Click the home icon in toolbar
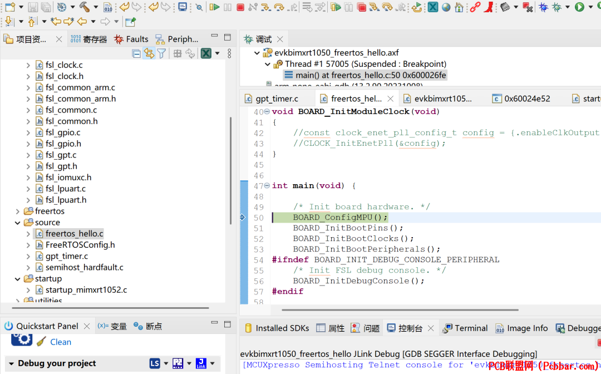This screenshot has height=374, width=601. coord(459,7)
